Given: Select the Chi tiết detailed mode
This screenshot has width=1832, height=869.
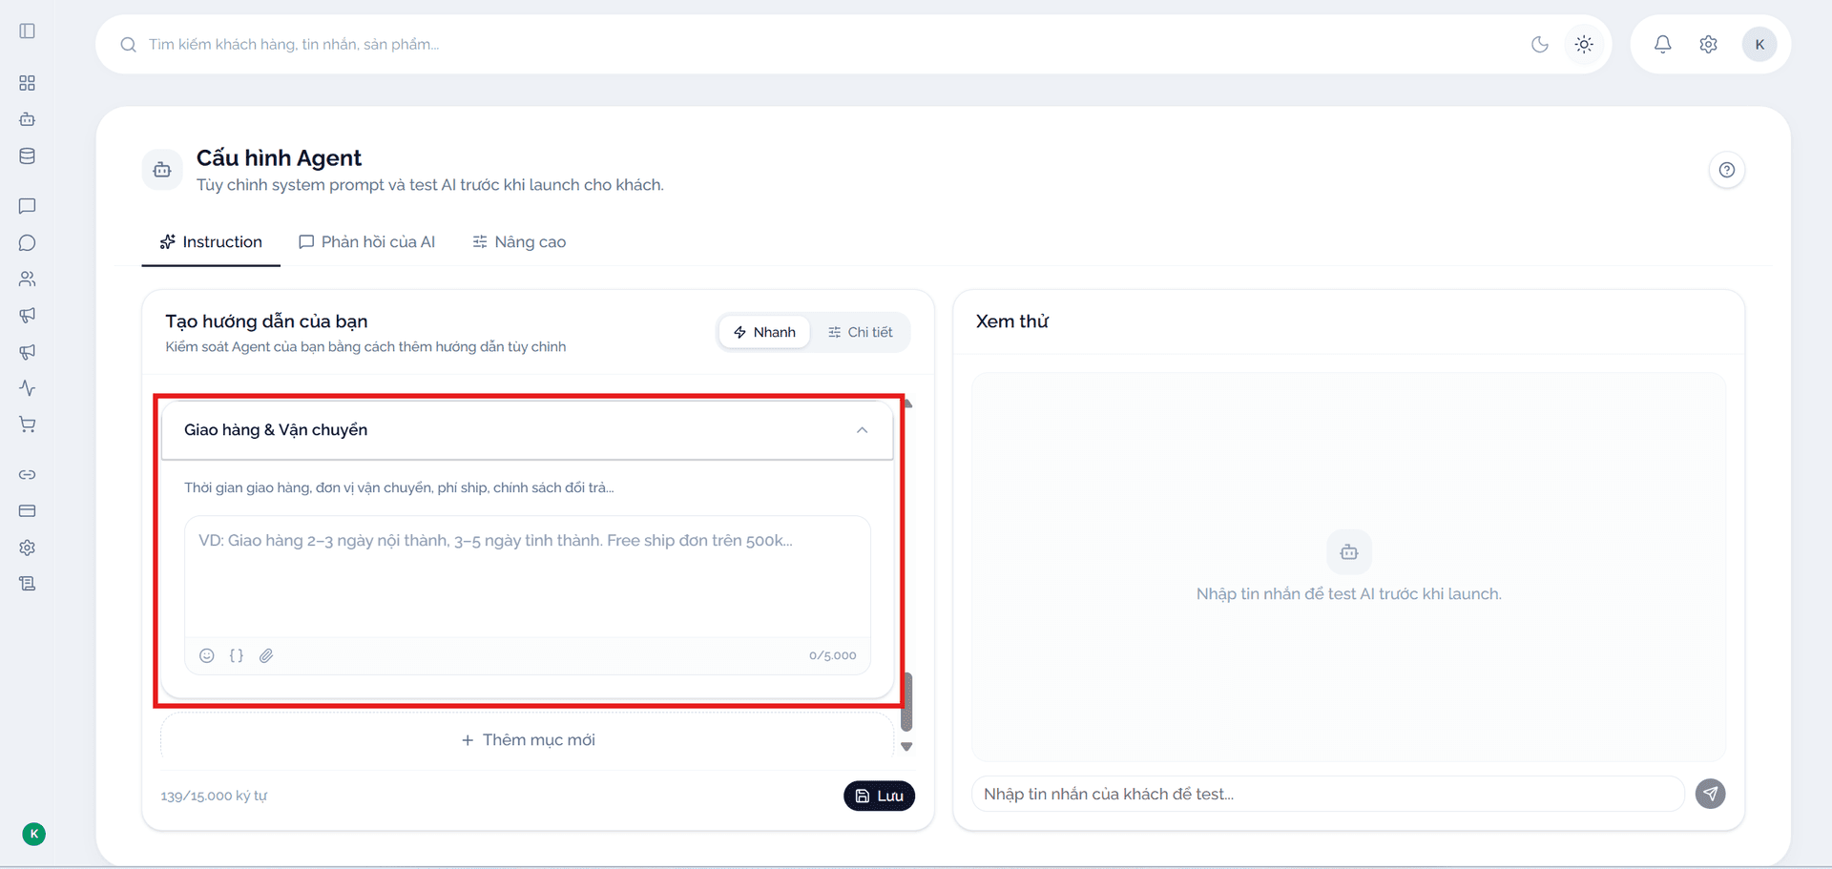Looking at the screenshot, I should [x=860, y=332].
